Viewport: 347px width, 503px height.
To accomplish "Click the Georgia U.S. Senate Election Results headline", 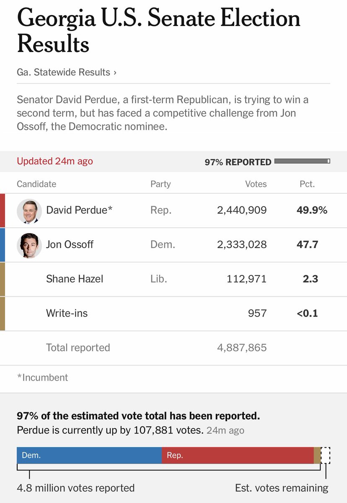I will click(x=158, y=31).
